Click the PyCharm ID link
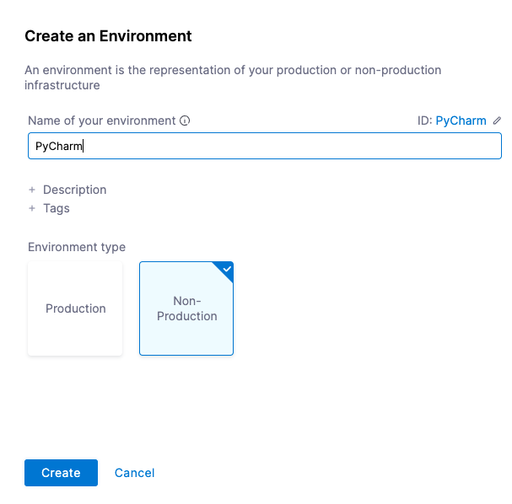The height and width of the screenshot is (504, 512). (461, 121)
